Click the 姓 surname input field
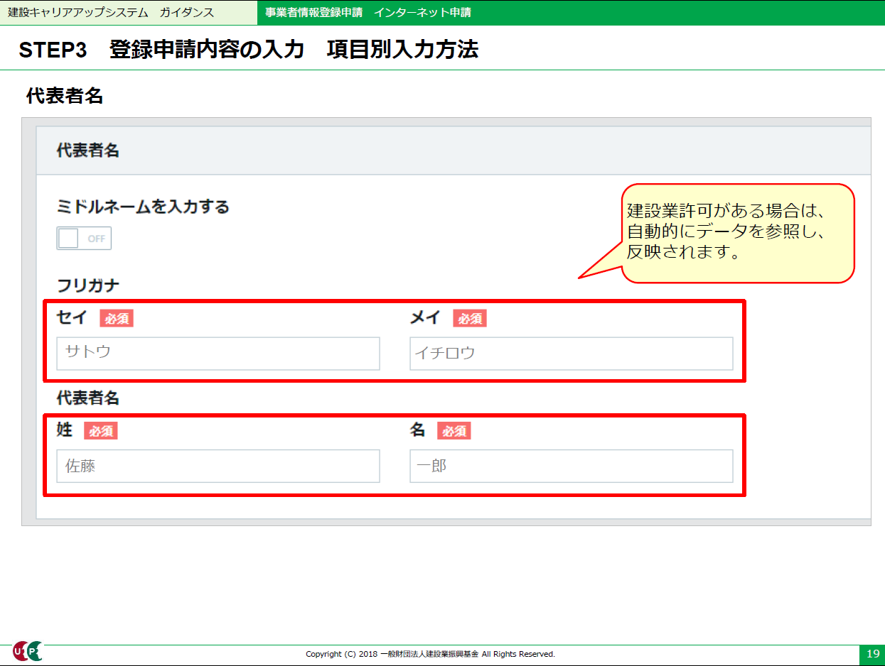Image resolution: width=885 pixels, height=666 pixels. [x=218, y=466]
